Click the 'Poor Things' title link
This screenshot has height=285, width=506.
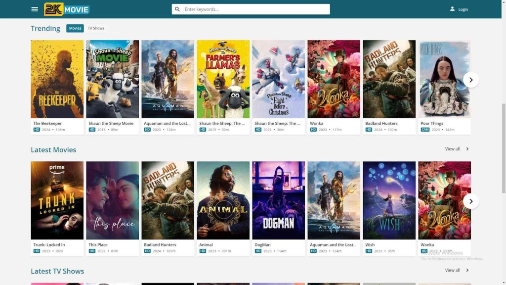pos(432,123)
